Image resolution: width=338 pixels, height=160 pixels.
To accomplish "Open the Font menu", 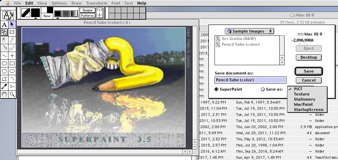I will 116,3.
